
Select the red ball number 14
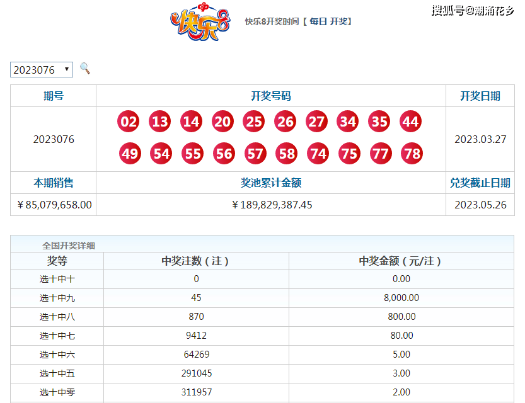coord(191,122)
